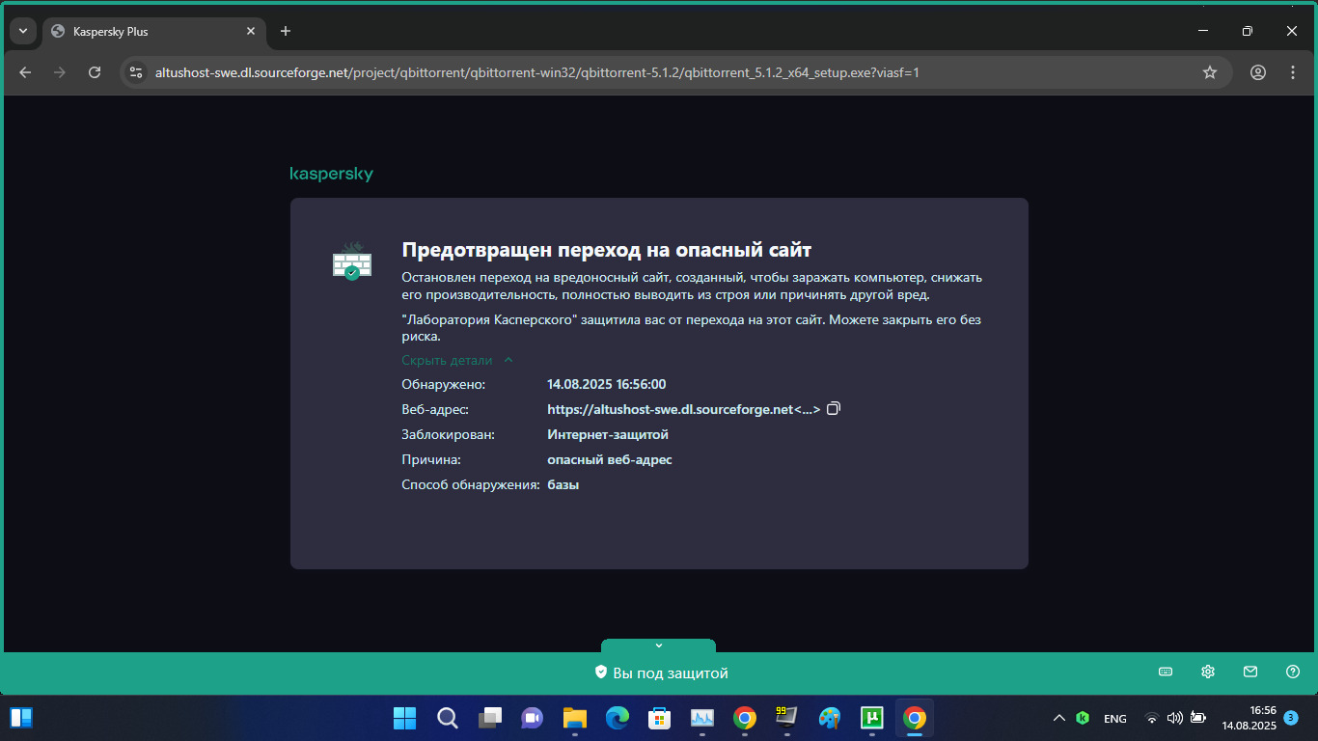
Task: Select the Kaspersky Plus tab
Action: click(x=154, y=31)
